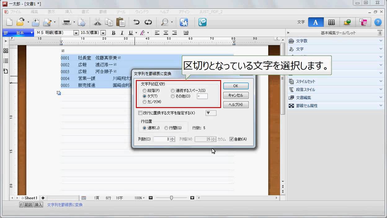Open the 罫線 menu
This screenshot has height=218, width=387.
tap(103, 12)
